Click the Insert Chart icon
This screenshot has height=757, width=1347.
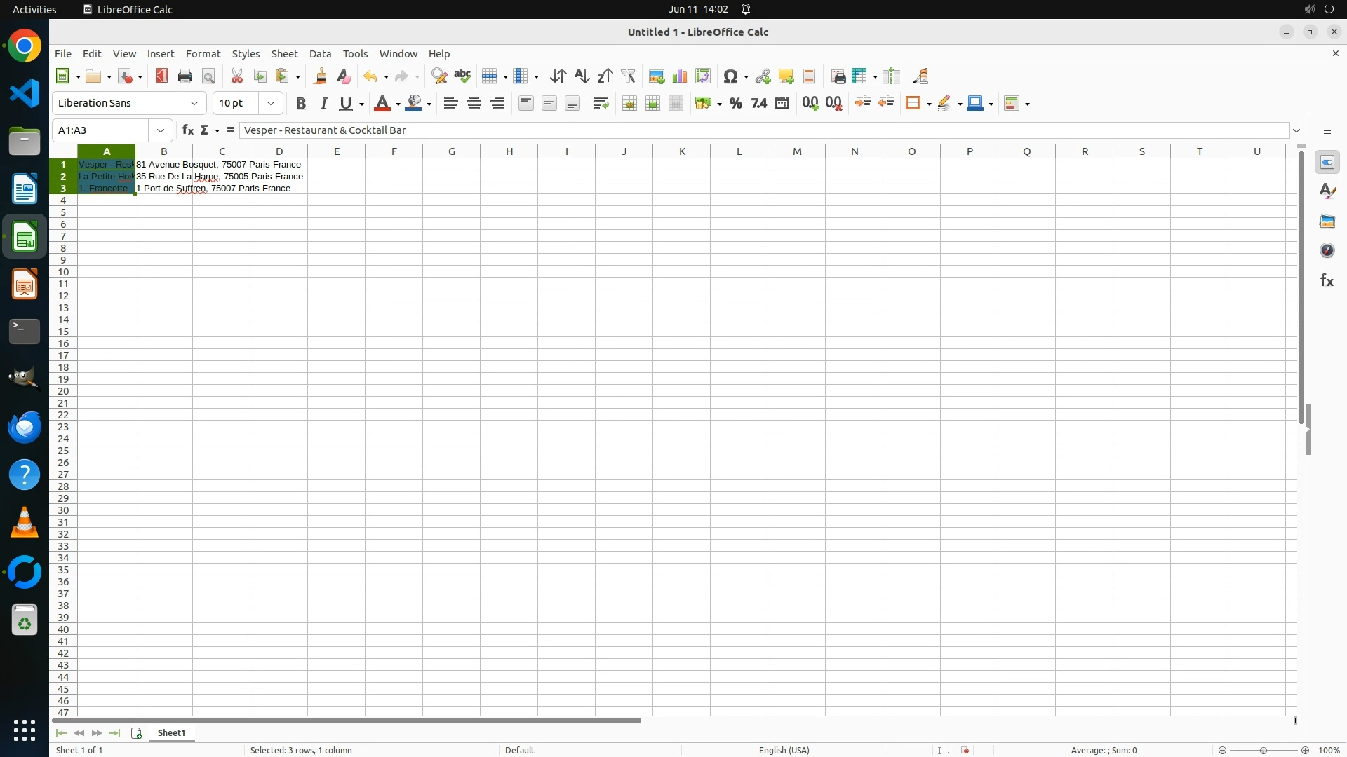679,76
